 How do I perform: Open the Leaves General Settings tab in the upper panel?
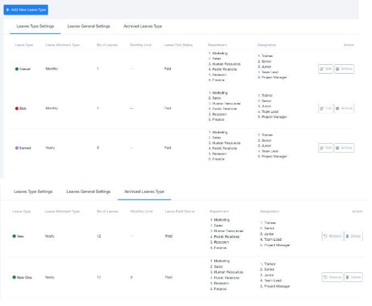click(x=89, y=26)
